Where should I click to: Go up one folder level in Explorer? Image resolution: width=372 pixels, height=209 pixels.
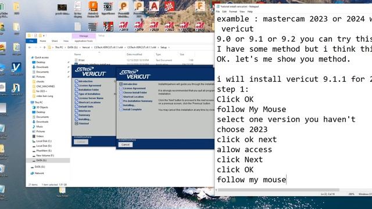[x=44, y=48]
